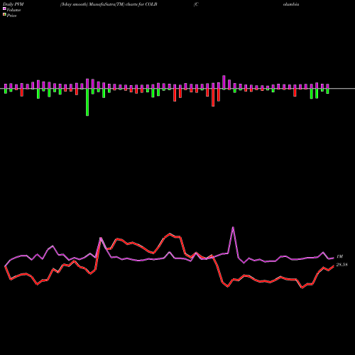Click the '1M' volume line end label

[x=339, y=256]
